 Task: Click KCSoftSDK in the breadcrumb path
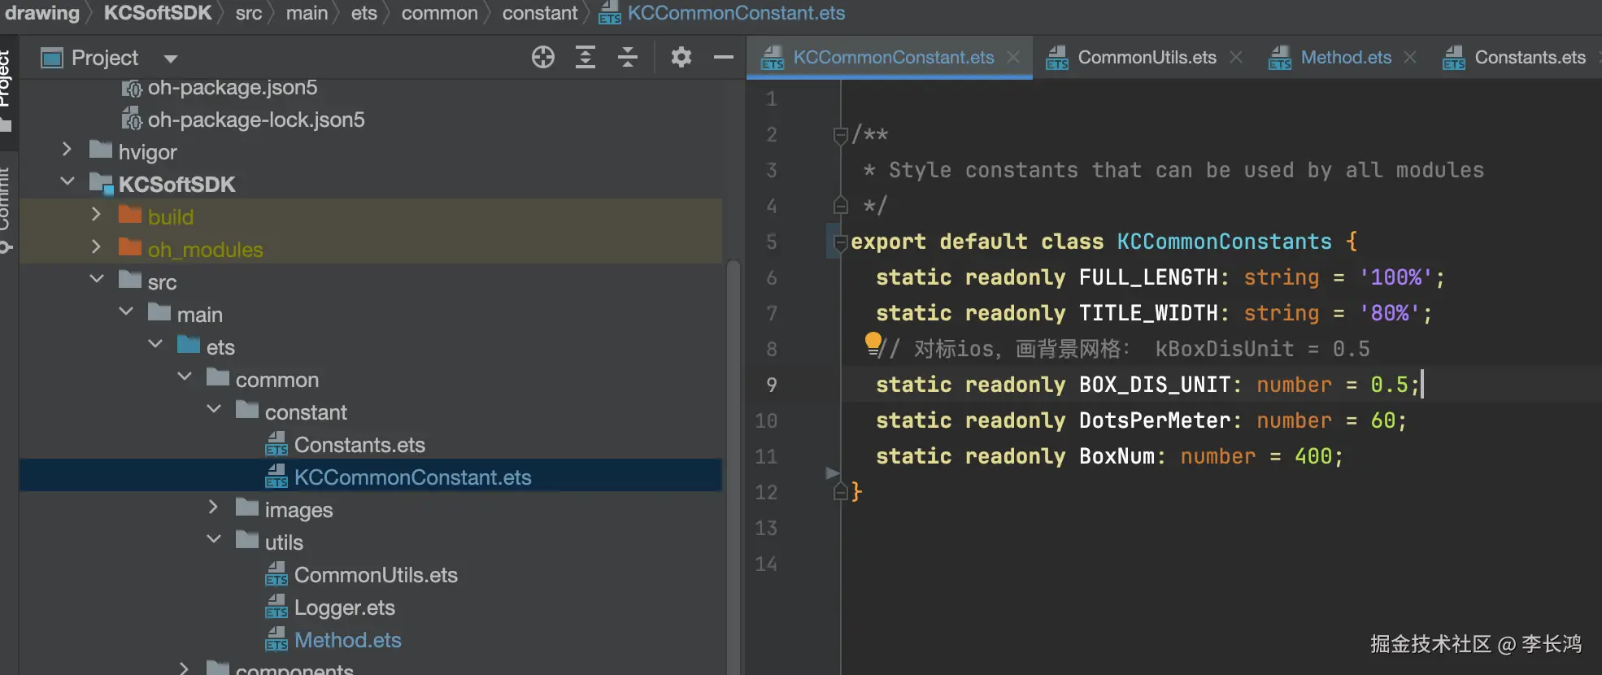pyautogui.click(x=158, y=13)
